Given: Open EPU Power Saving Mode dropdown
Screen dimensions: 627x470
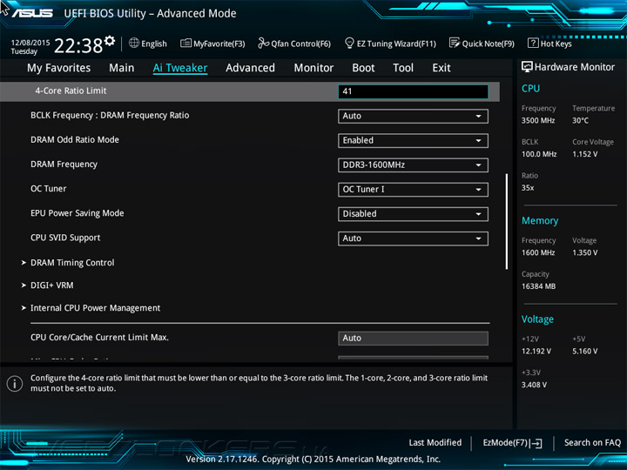Looking at the screenshot, I should [x=413, y=214].
